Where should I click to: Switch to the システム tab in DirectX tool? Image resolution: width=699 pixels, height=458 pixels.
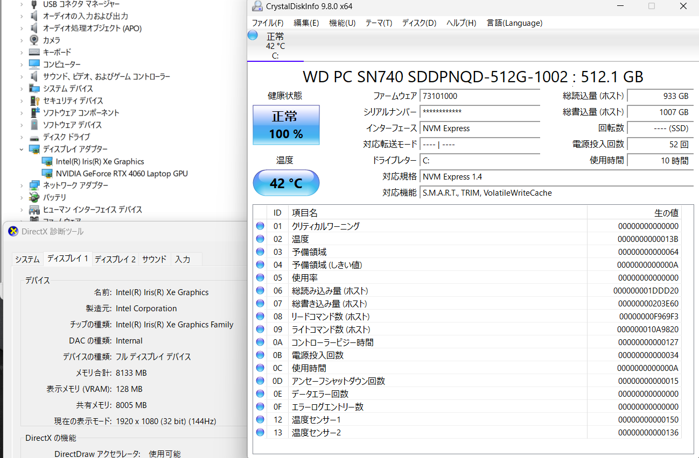[27, 259]
